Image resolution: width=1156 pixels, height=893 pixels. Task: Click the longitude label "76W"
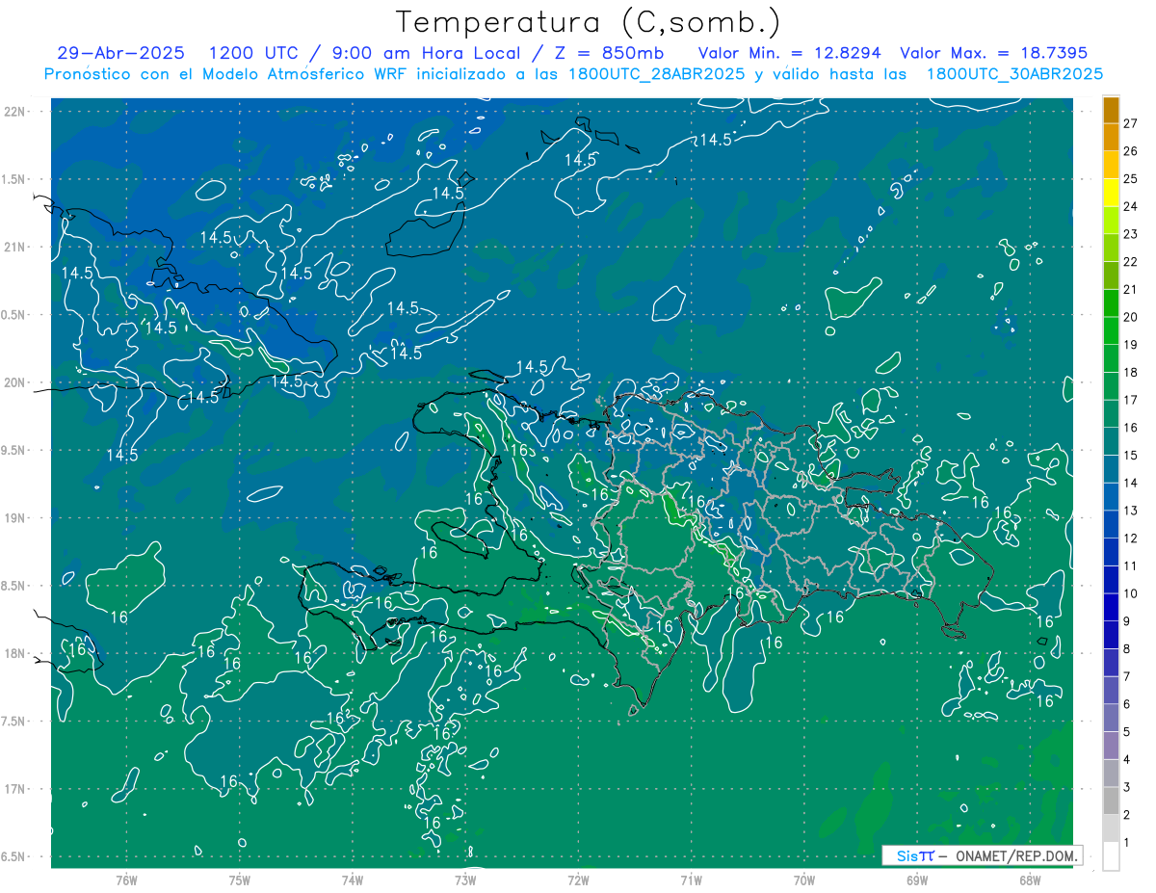126,880
